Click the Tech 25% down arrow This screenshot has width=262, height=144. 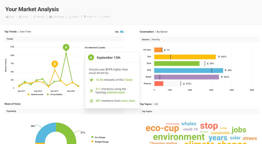pyautogui.click(x=208, y=63)
